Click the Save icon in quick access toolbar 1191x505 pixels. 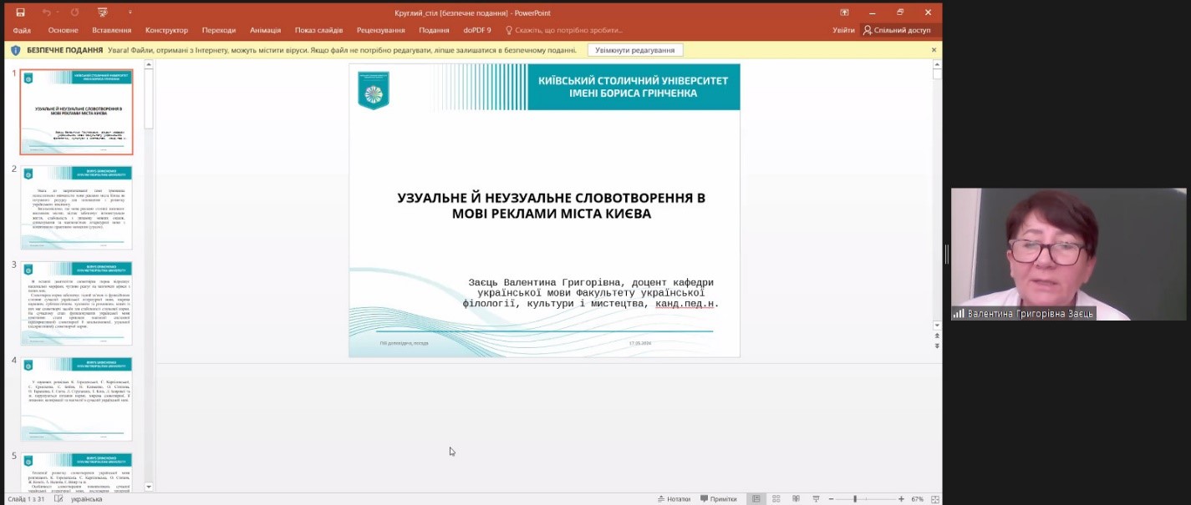point(20,13)
